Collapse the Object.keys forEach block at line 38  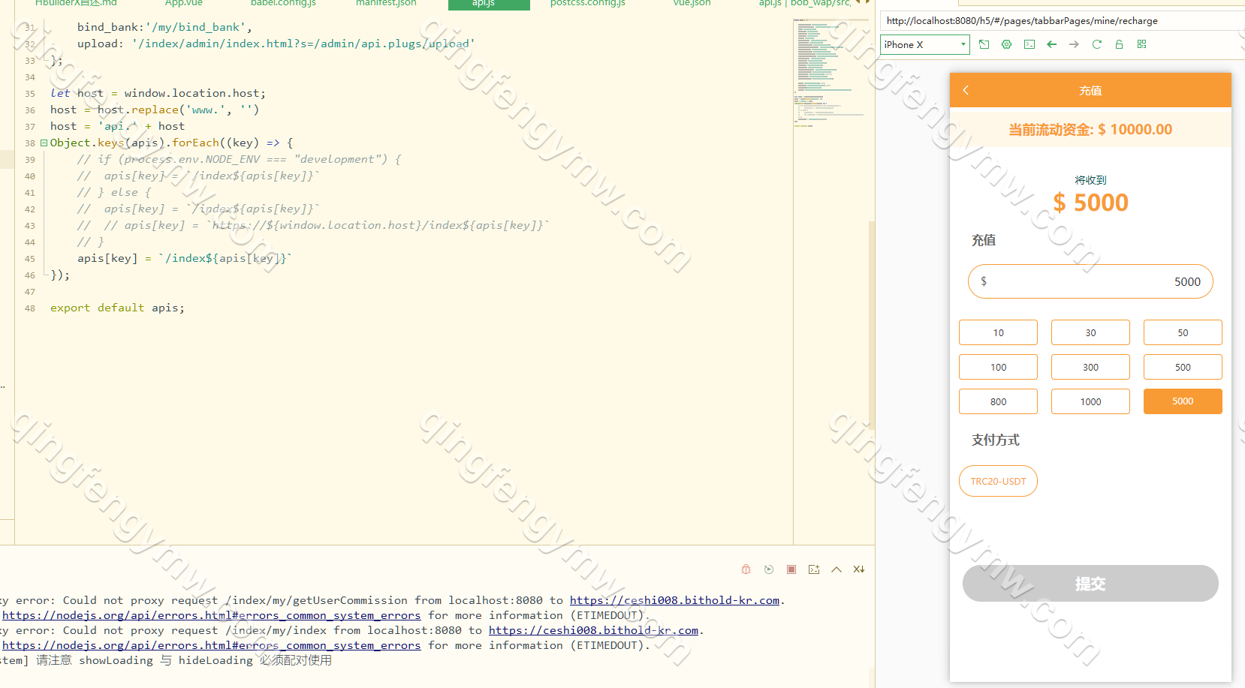pos(44,143)
